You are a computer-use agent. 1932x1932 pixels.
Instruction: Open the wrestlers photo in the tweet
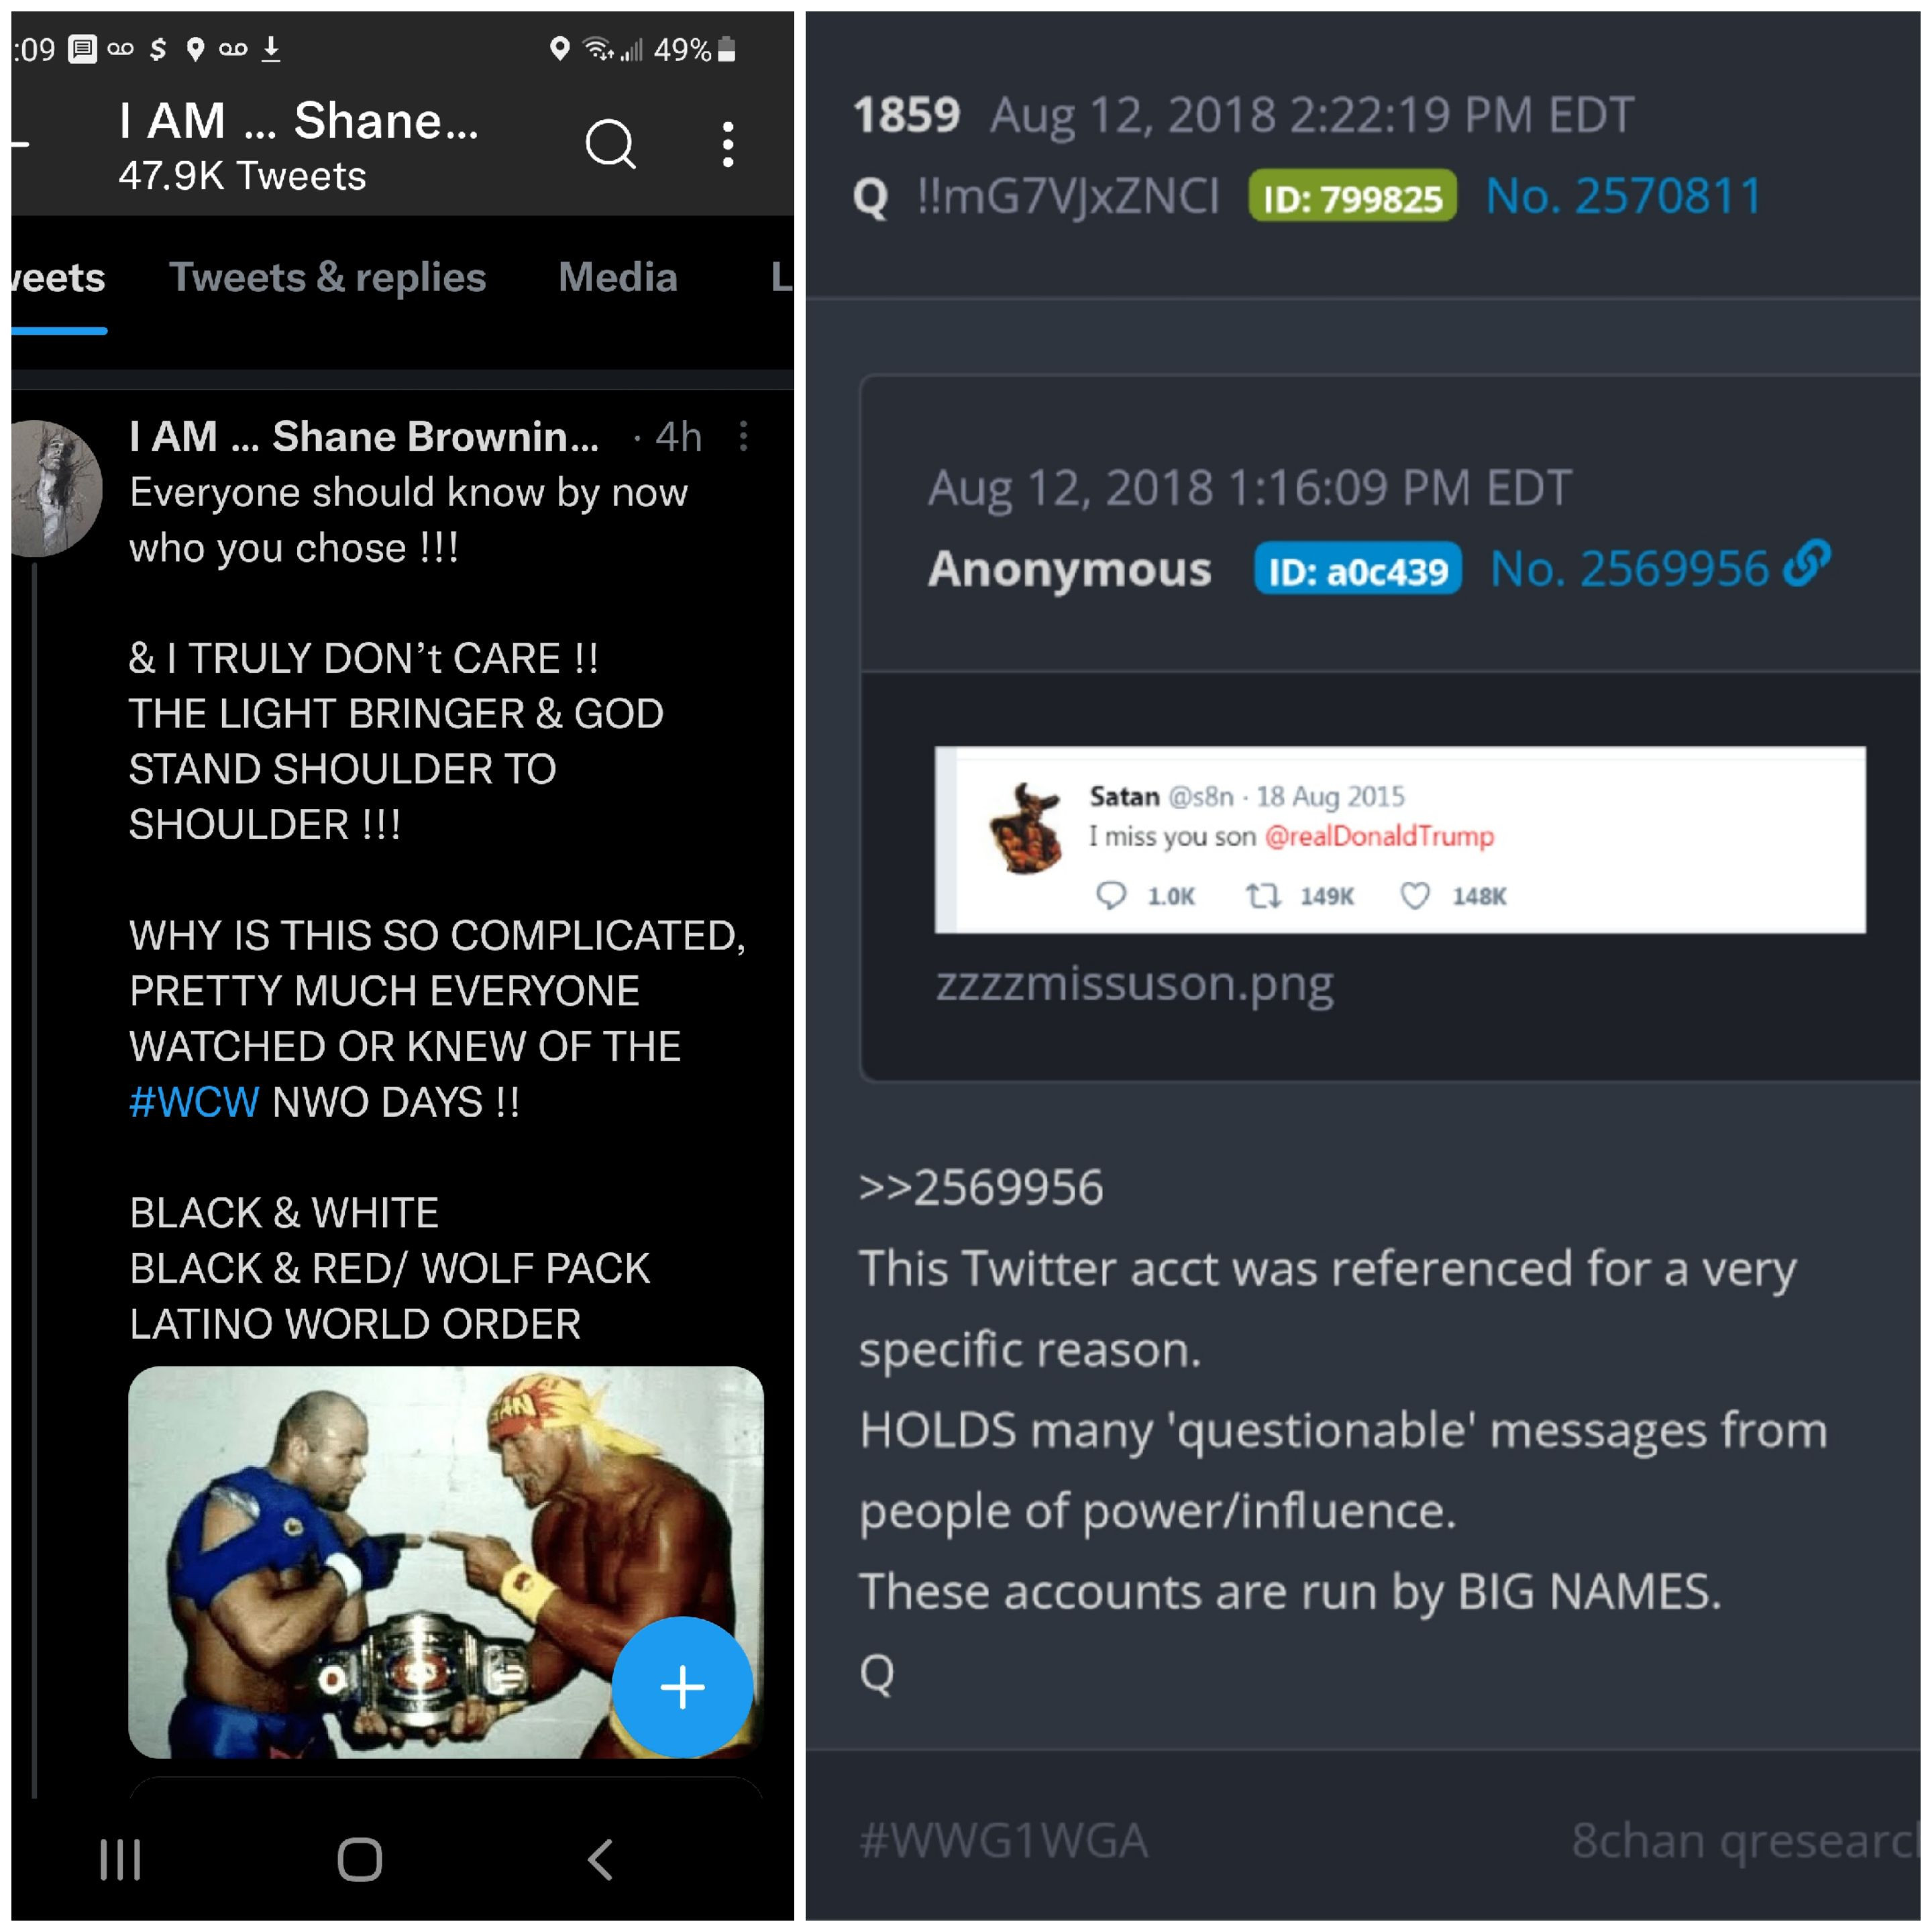point(446,1562)
